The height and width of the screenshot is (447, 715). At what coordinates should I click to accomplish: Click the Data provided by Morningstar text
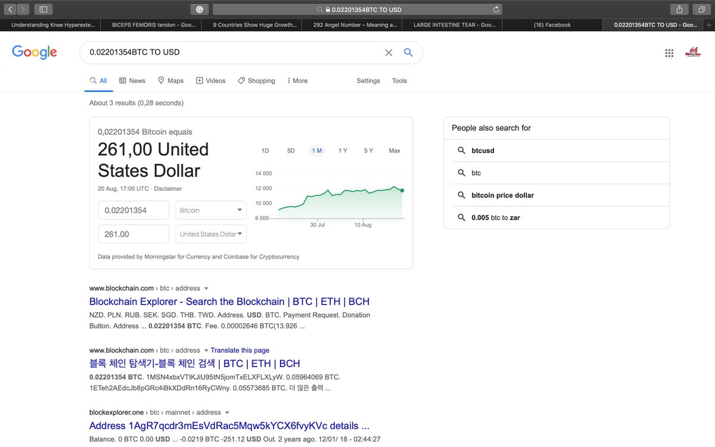pos(198,257)
